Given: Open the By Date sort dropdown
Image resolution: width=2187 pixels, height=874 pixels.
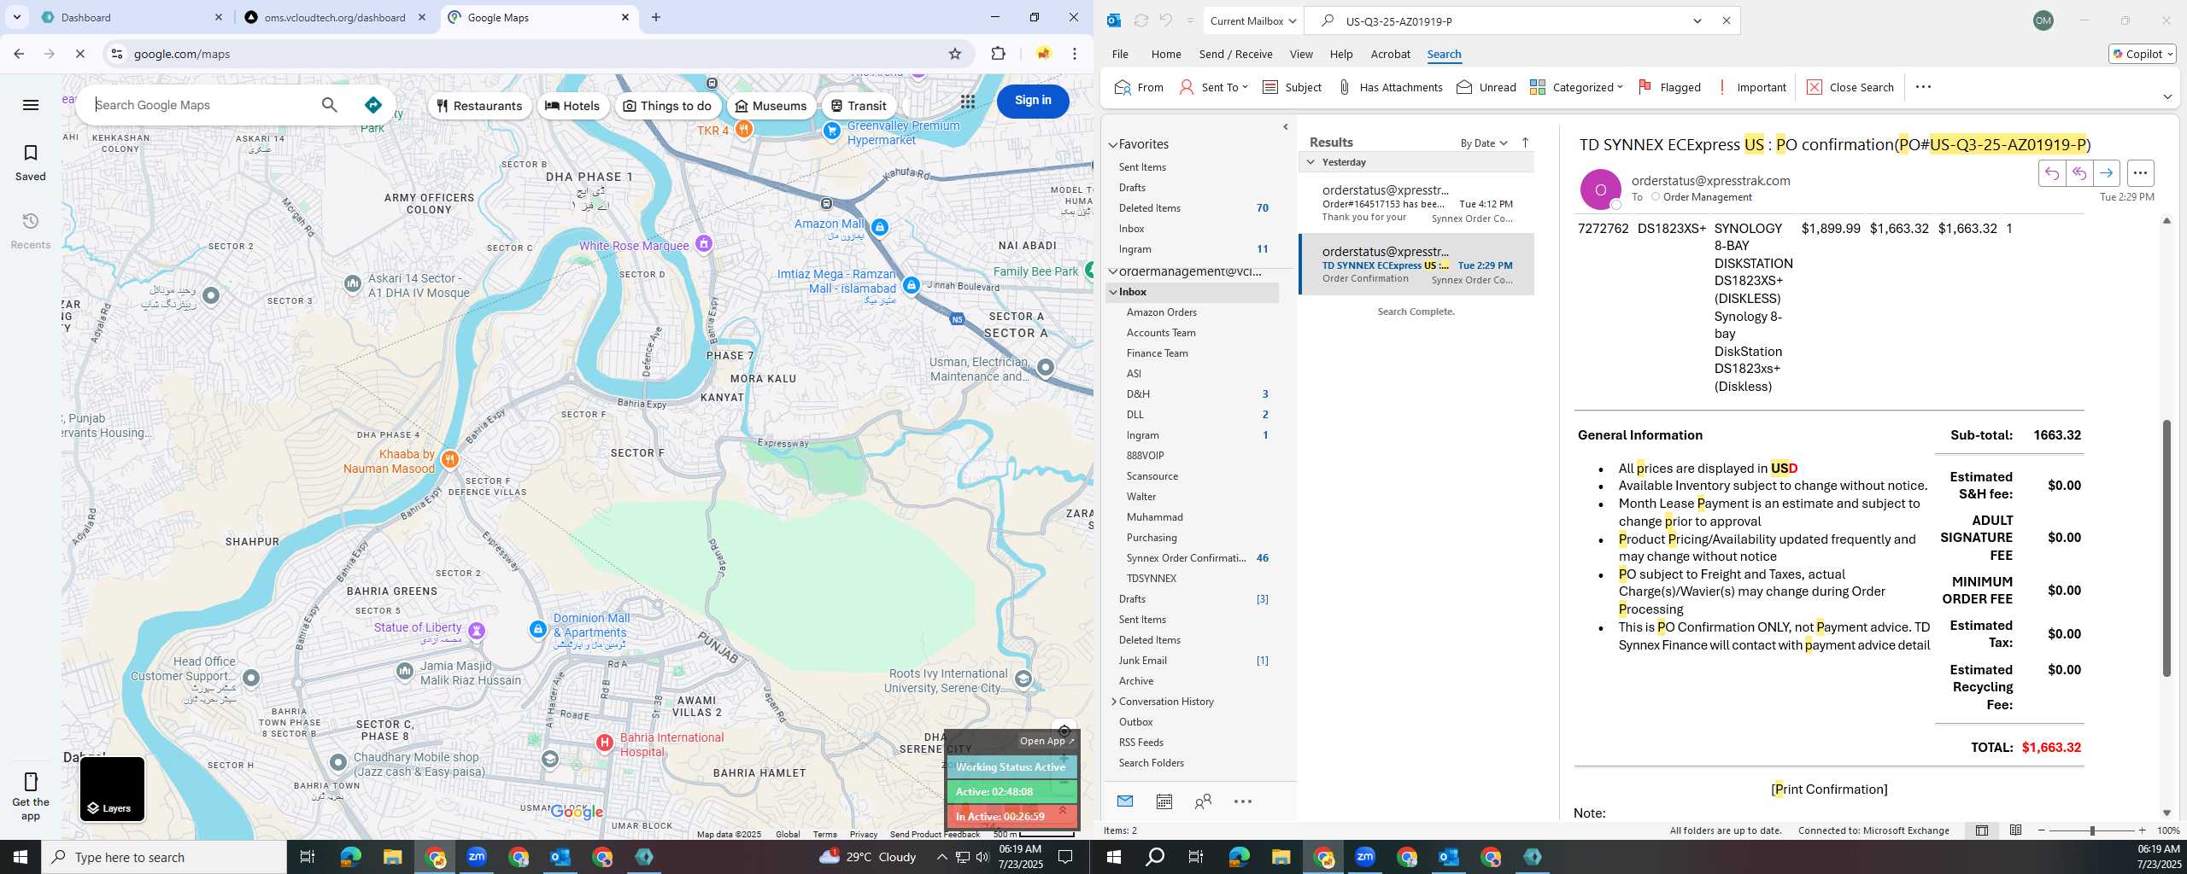Looking at the screenshot, I should click(x=1484, y=143).
